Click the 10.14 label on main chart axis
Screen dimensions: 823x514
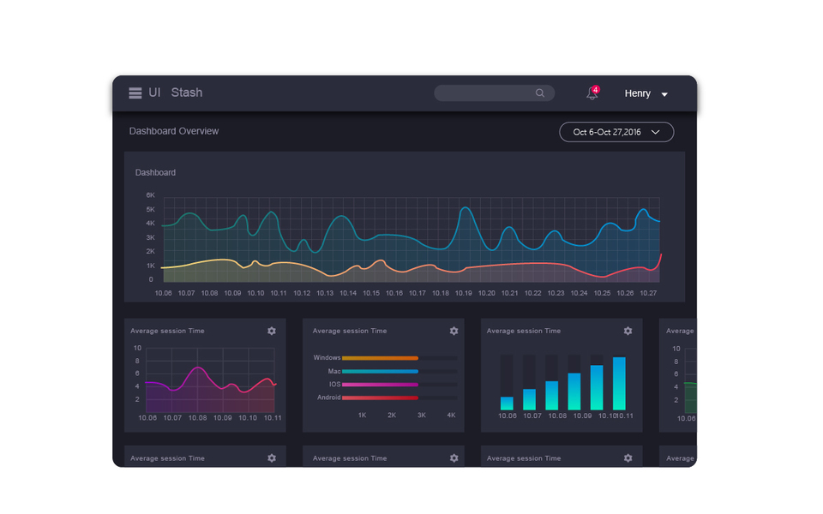(x=348, y=293)
